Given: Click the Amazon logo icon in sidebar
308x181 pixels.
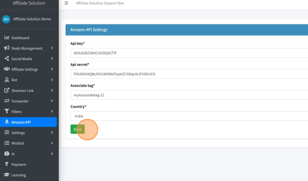Looking at the screenshot, I should [x=7, y=122].
